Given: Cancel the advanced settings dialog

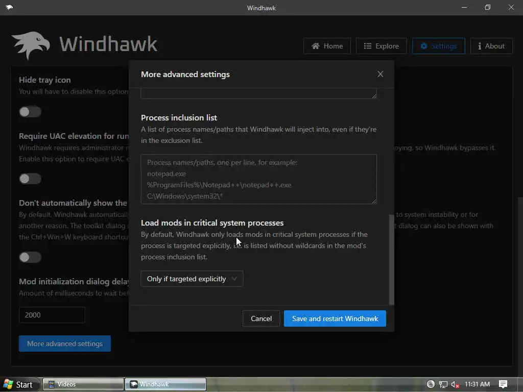Looking at the screenshot, I should point(261,318).
